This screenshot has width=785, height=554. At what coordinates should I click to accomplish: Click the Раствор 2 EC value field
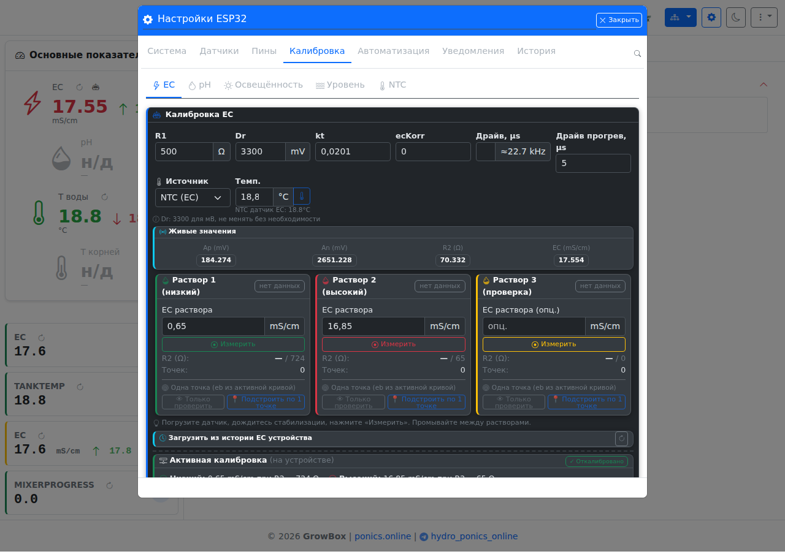[373, 326]
